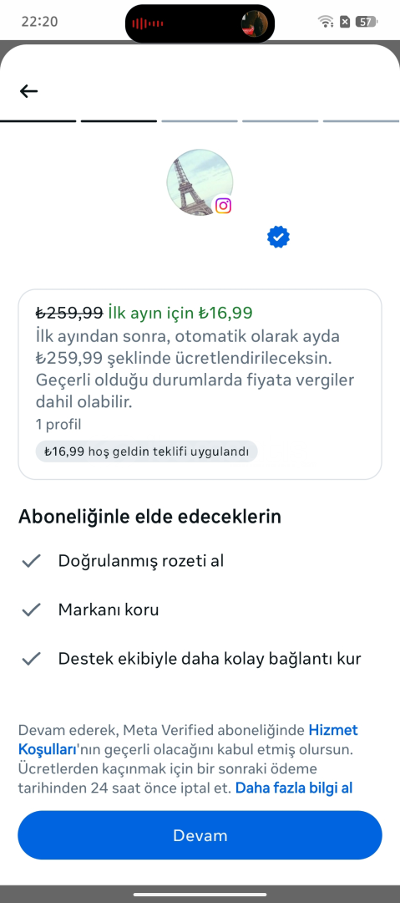Screen dimensions: 400x903
Task: Tap the blue verified badge icon
Action: coord(279,237)
